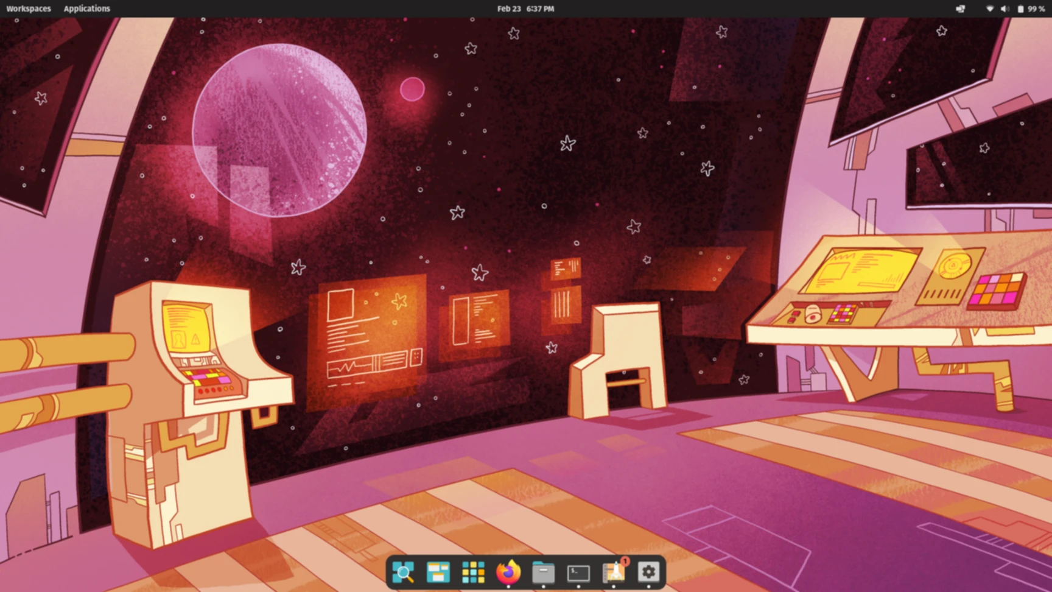Open the Files application from the dock
The width and height of the screenshot is (1052, 592).
pos(544,572)
